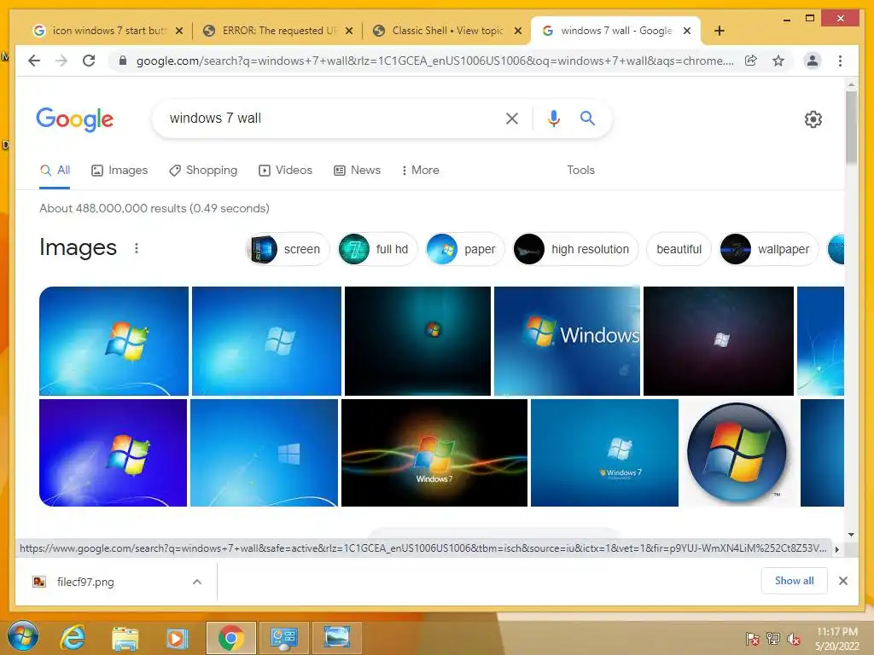874x655 pixels.
Task: Switch to the All results tab
Action: coord(55,171)
